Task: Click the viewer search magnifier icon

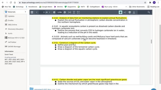Action: 149,12
